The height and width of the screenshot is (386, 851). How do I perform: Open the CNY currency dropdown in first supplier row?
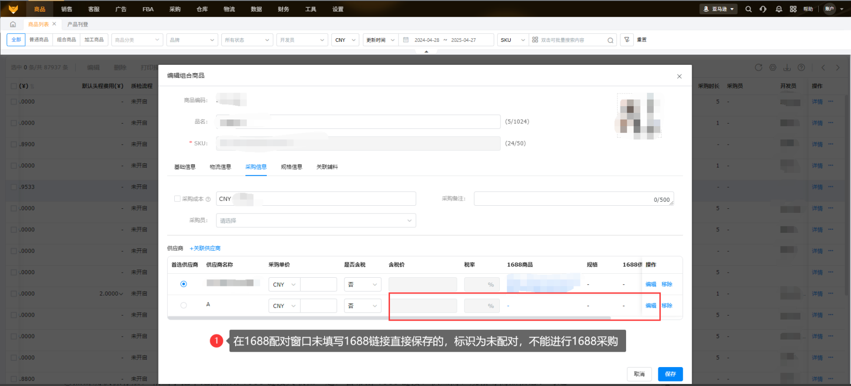click(284, 284)
